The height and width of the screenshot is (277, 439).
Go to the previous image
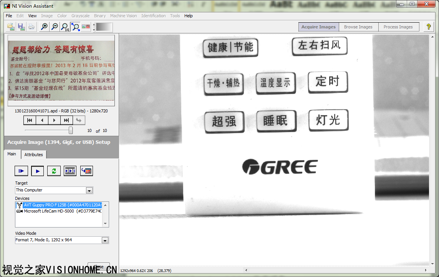pos(42,120)
